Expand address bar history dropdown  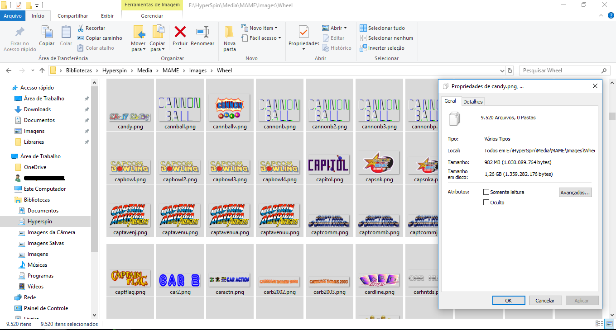501,71
